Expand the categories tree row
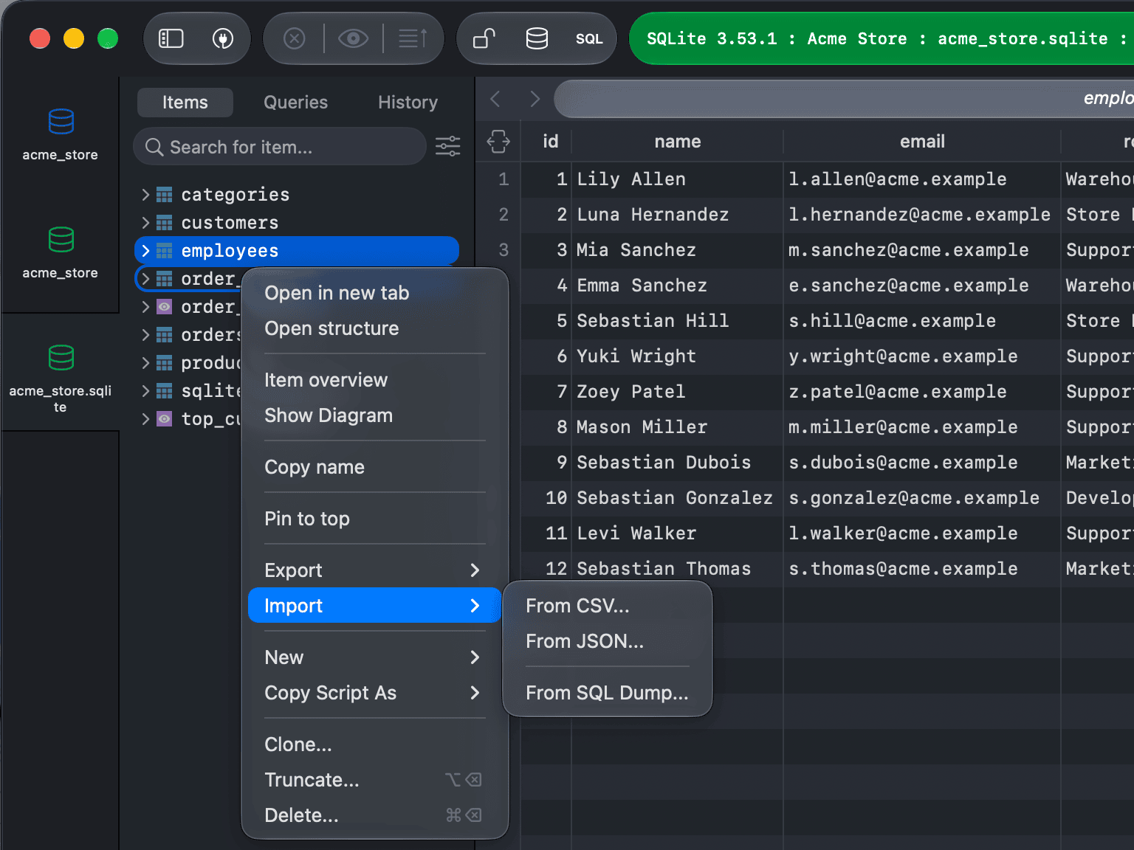This screenshot has height=850, width=1134. [x=145, y=195]
